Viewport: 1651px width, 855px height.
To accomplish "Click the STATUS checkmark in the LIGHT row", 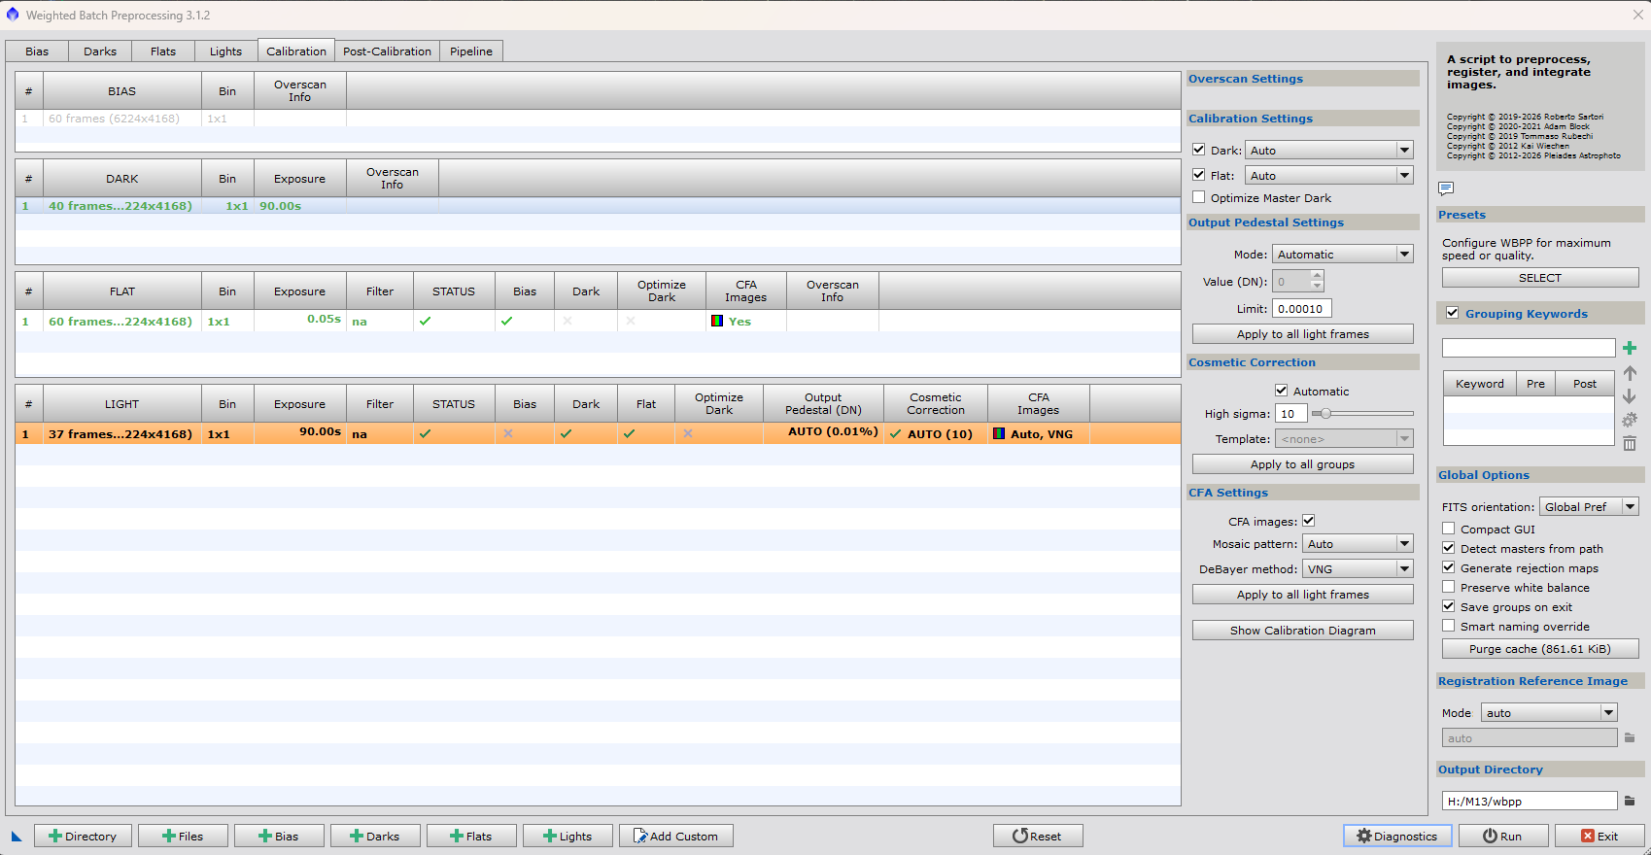I will [x=425, y=434].
